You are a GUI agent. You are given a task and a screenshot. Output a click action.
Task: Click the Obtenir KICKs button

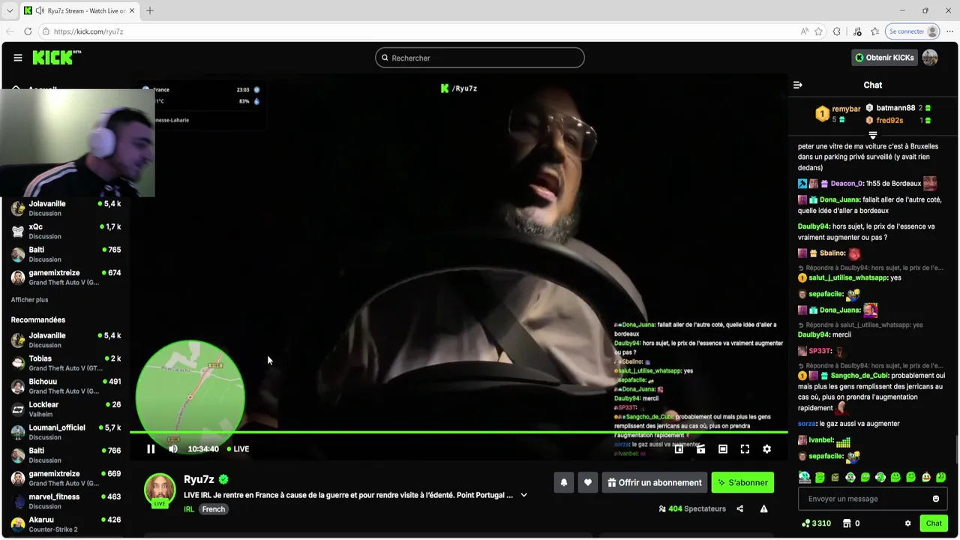[x=885, y=58]
